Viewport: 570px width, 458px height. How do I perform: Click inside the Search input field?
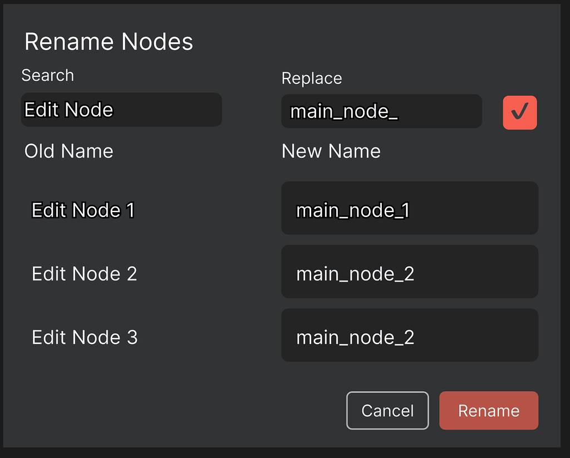pos(121,110)
